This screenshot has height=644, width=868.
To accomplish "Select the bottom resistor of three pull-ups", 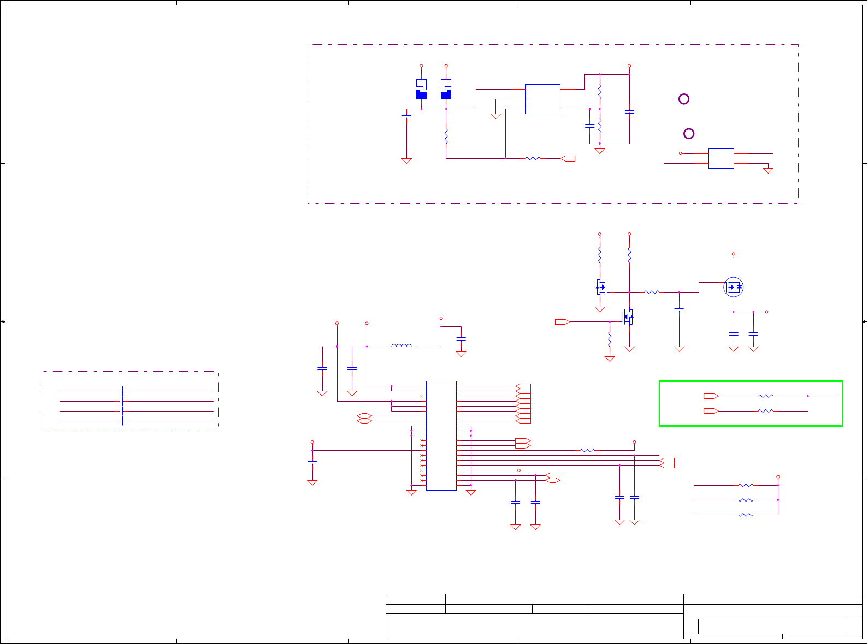I will point(746,515).
